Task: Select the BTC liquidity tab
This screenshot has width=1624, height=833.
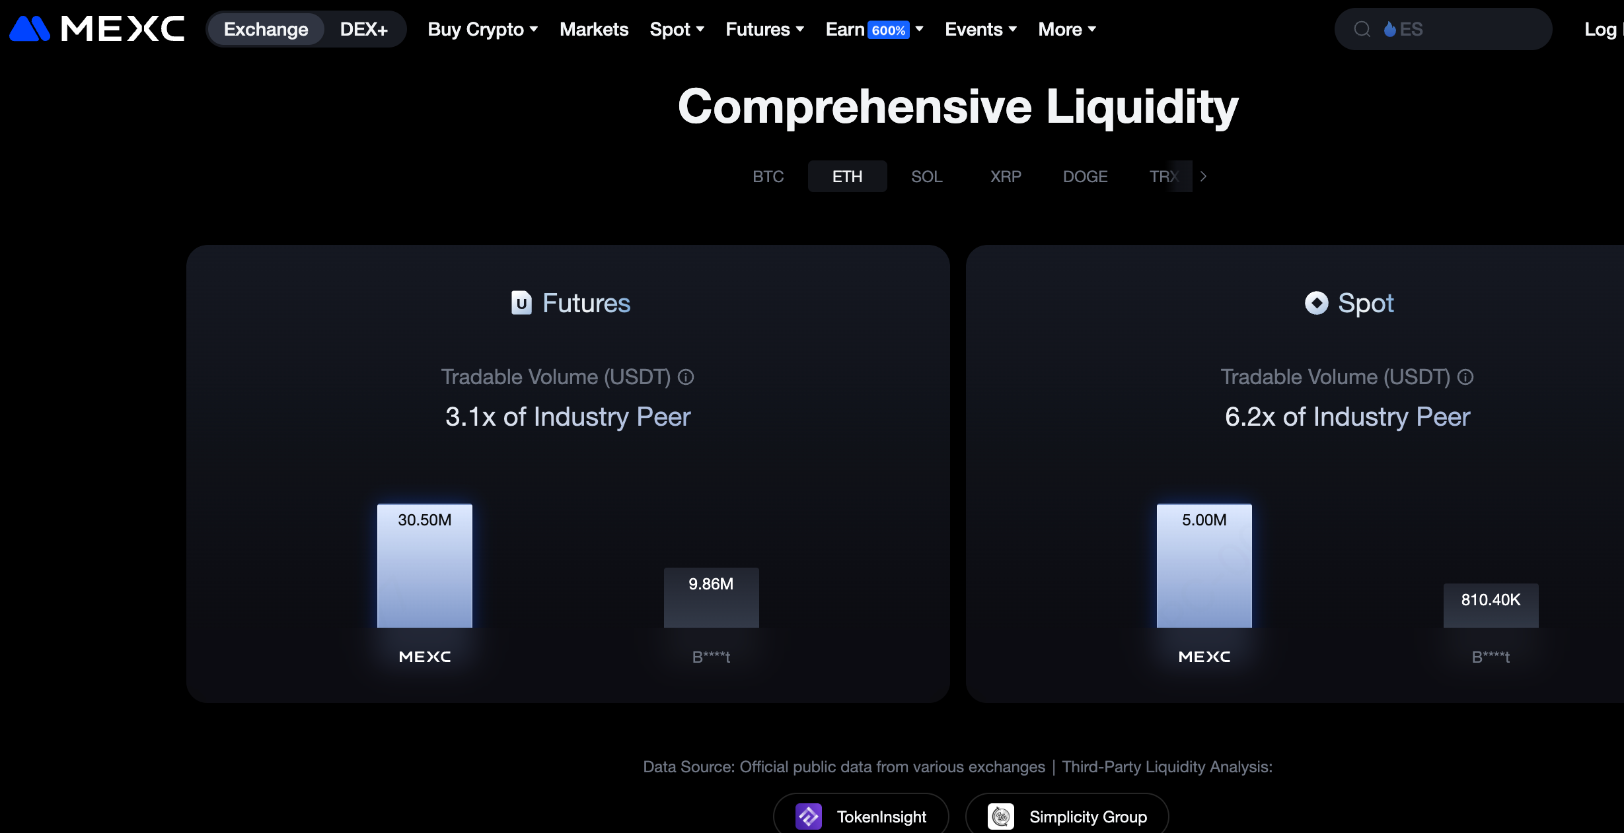Action: pyautogui.click(x=768, y=176)
